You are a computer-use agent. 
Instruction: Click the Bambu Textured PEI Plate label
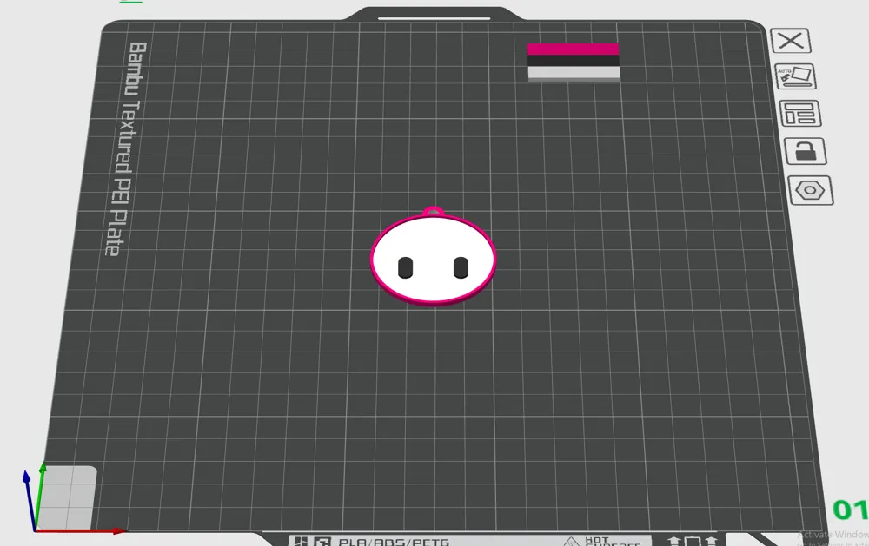126,148
